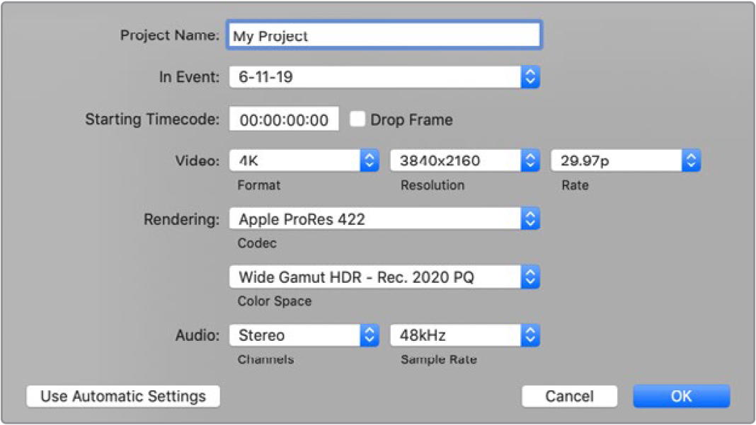Click the Project Name text field

384,36
